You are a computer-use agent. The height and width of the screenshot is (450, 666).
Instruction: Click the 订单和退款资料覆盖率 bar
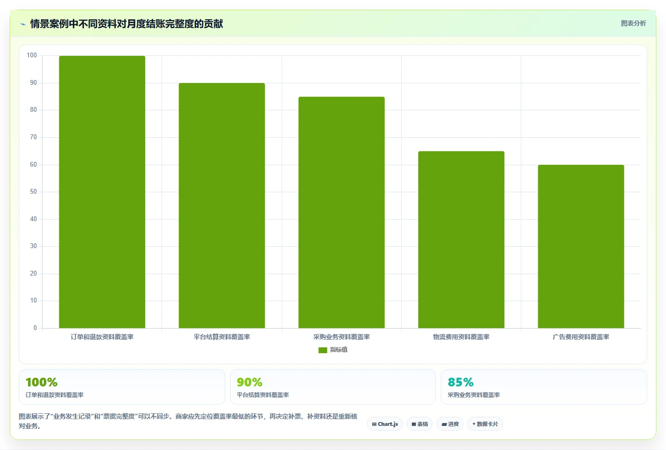pyautogui.click(x=102, y=192)
